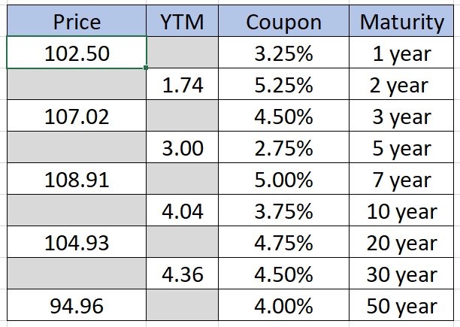Click the empty gray YTM cell for 1 year

click(x=183, y=54)
